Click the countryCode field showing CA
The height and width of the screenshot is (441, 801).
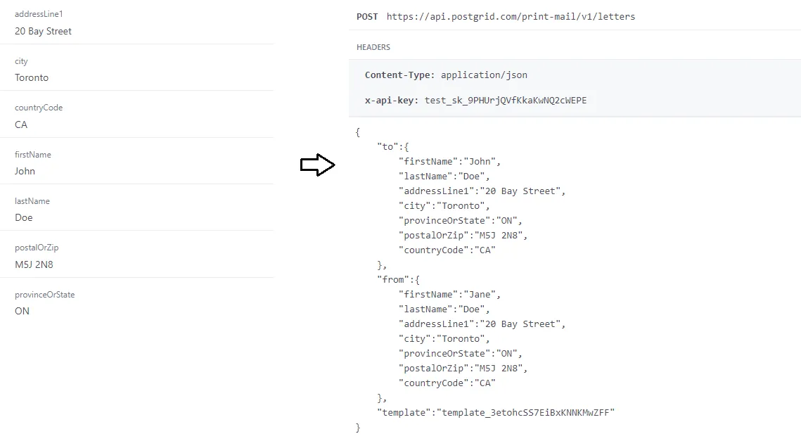click(x=20, y=124)
